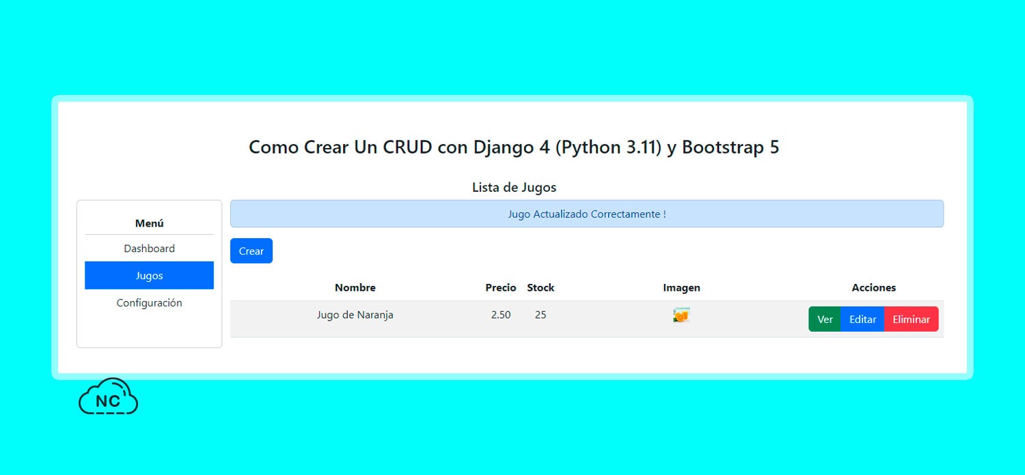The image size is (1025, 475).
Task: Click the Precio column header
Action: point(501,288)
